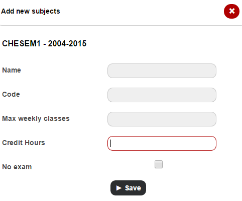Image resolution: width=242 pixels, height=201 pixels.
Task: Click the text caret in Credit Hours
Action: pyautogui.click(x=111, y=144)
